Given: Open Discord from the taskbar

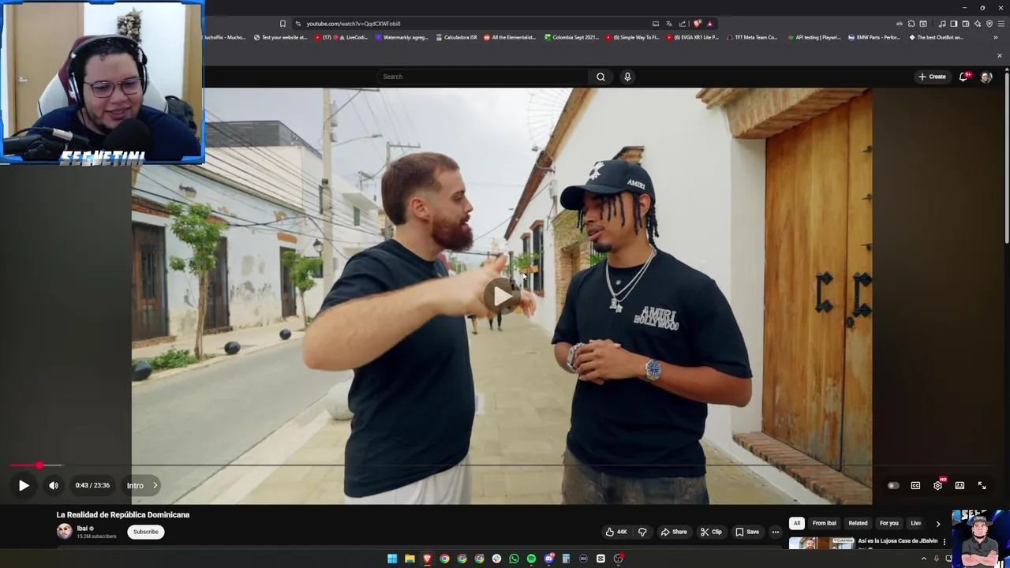Looking at the screenshot, I should click(549, 559).
